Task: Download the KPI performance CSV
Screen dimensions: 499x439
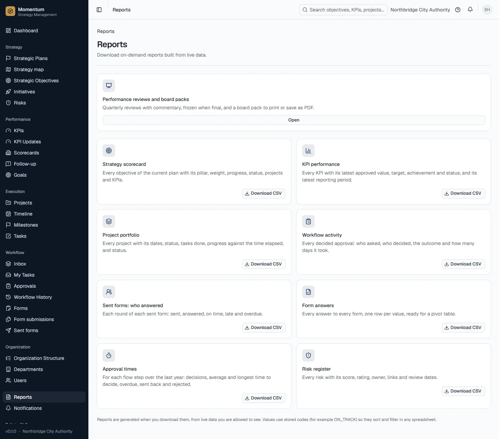Action: (x=463, y=193)
